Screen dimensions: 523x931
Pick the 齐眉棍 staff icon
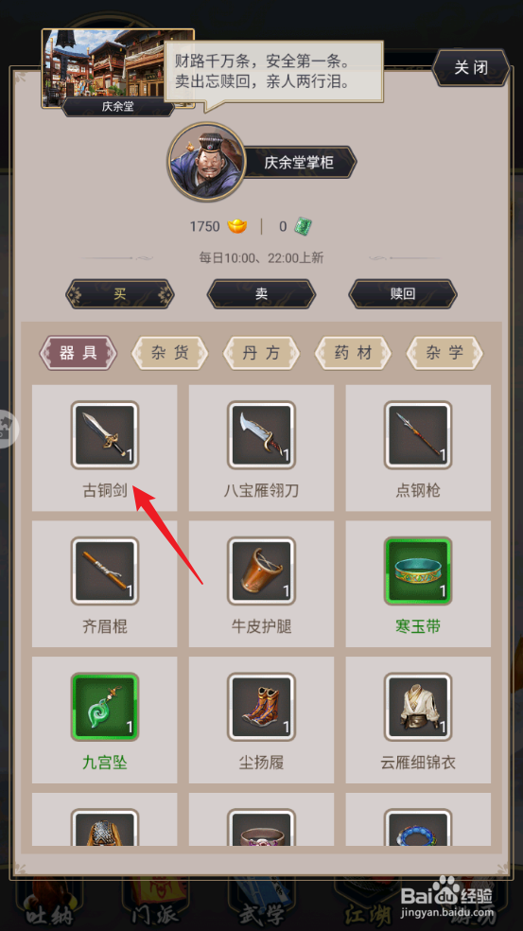click(104, 571)
